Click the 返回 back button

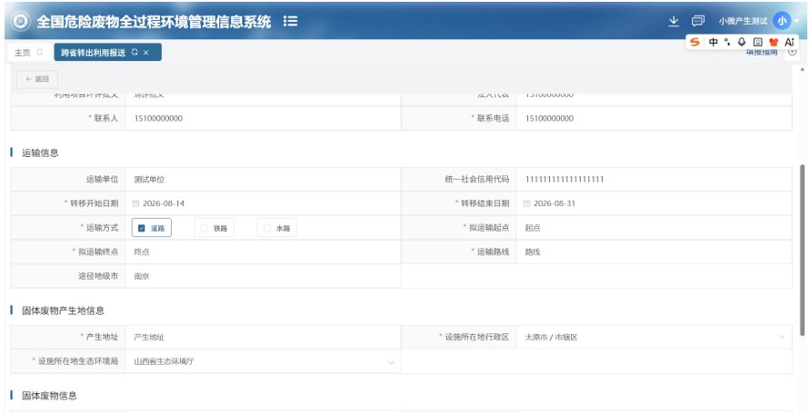tap(37, 79)
